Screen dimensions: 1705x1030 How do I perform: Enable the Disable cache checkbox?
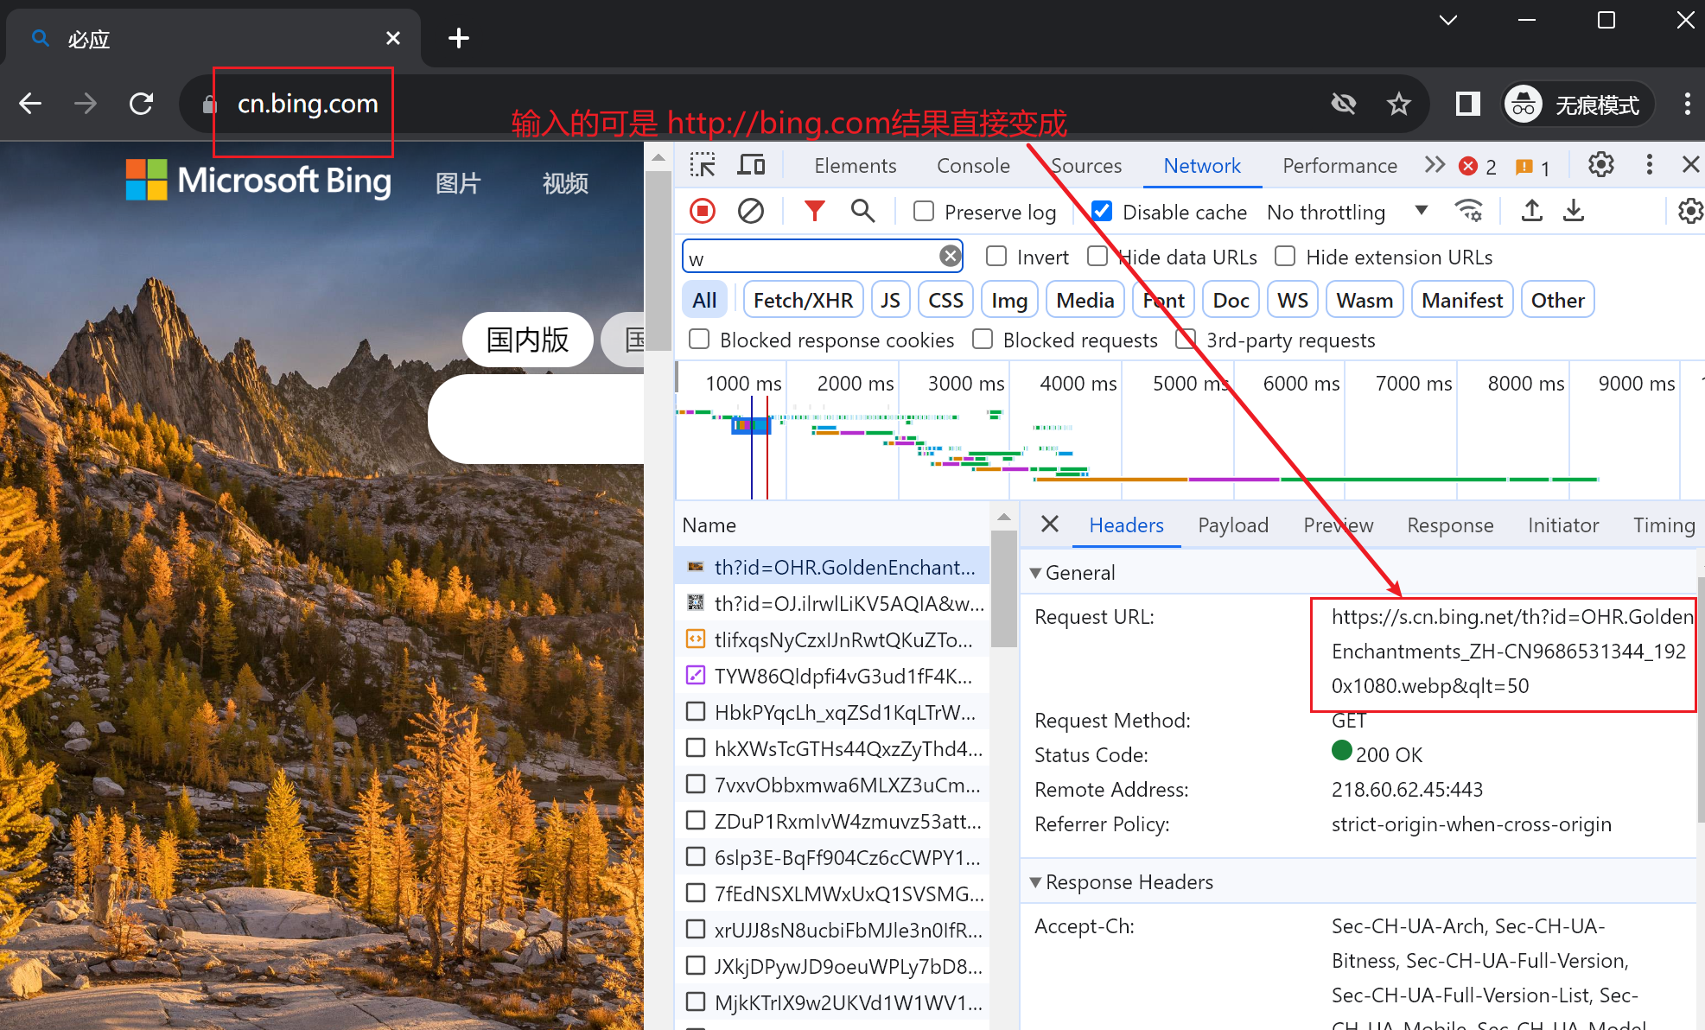coord(1098,212)
